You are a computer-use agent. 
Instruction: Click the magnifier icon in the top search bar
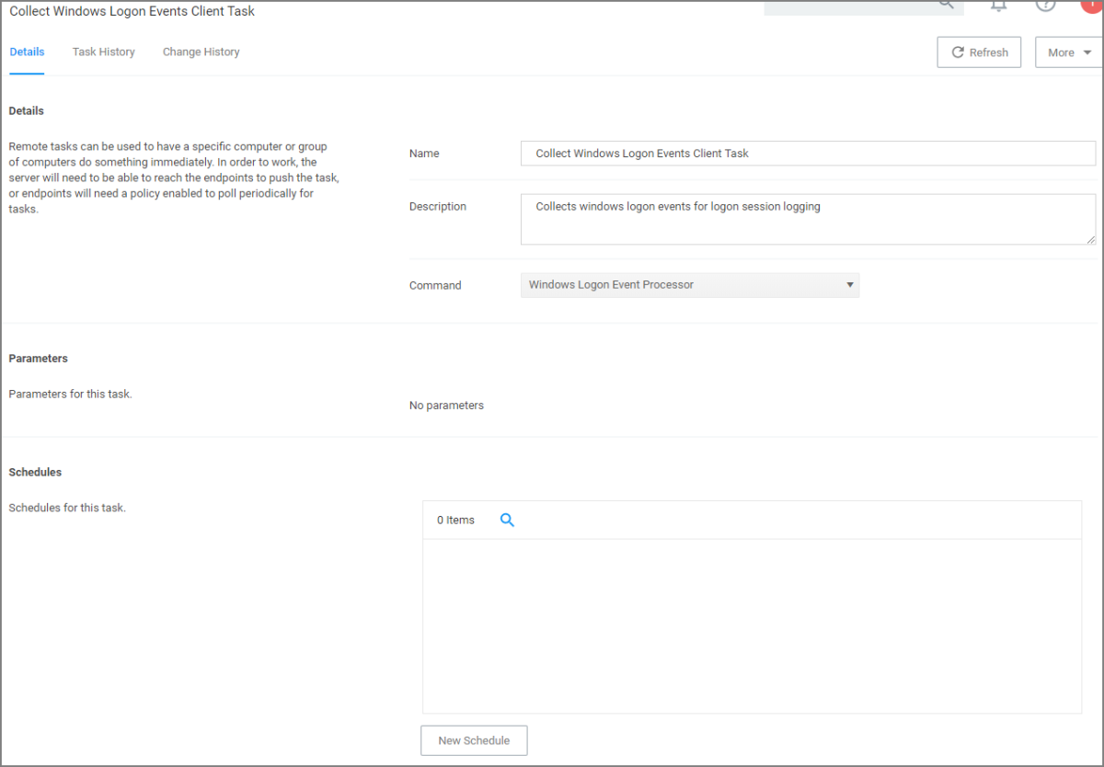[x=946, y=5]
